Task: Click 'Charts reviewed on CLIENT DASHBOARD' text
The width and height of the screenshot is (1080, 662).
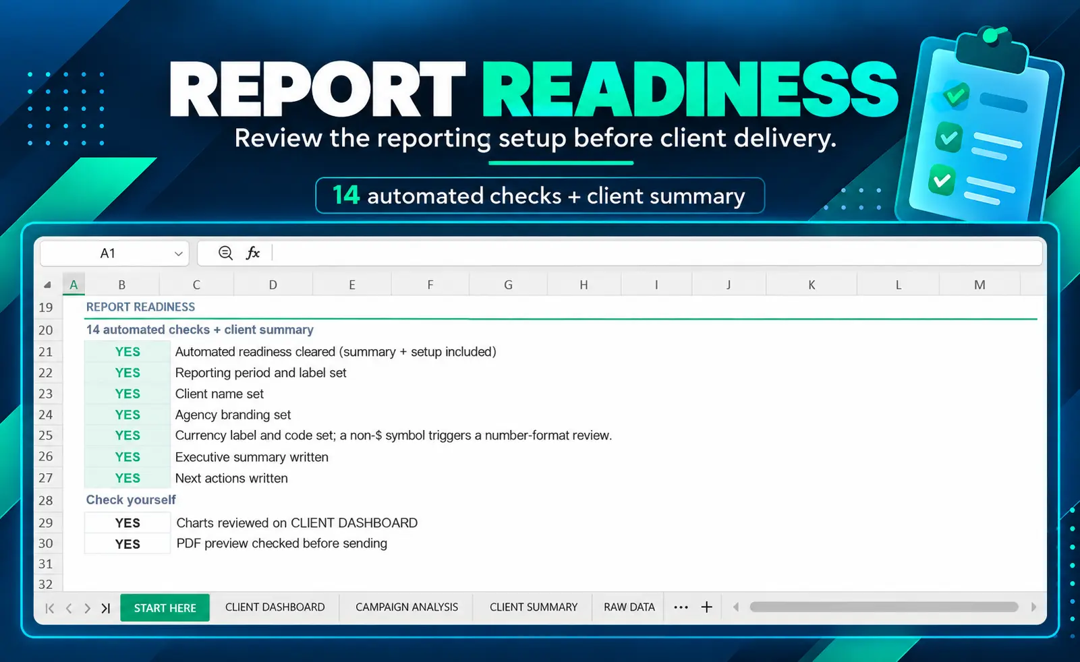Action: click(x=297, y=523)
